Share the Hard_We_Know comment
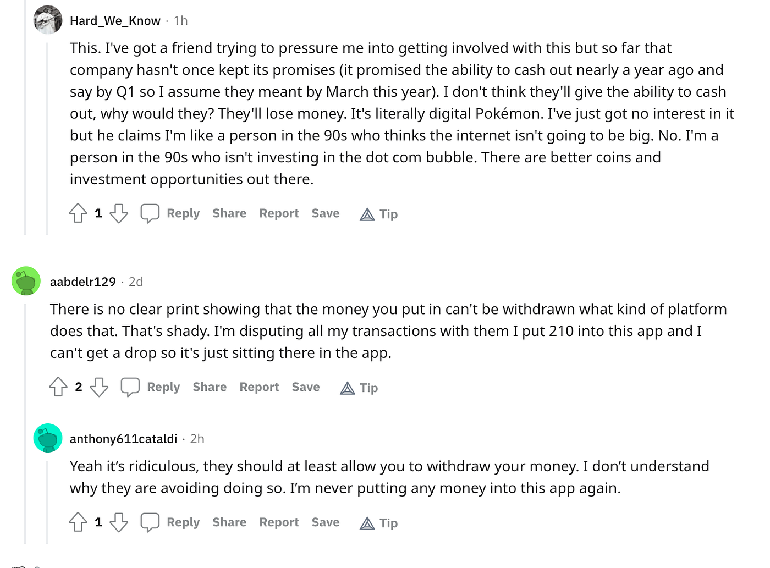 229,213
